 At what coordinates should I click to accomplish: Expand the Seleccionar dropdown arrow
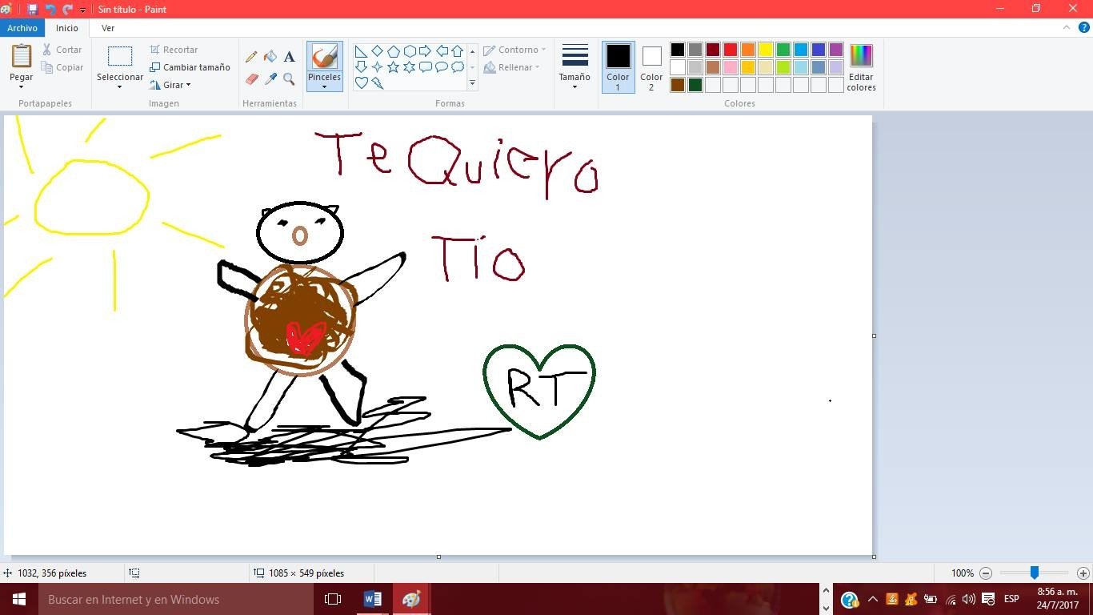tap(119, 86)
